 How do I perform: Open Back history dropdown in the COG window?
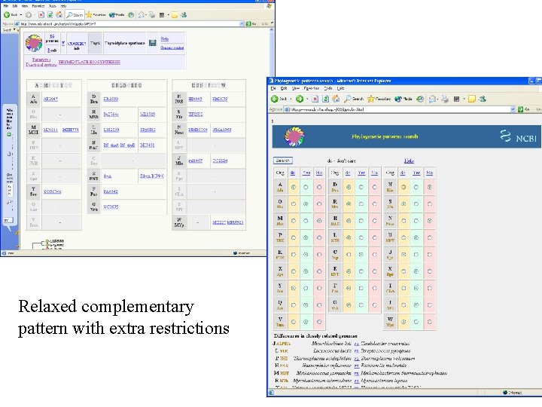tap(21, 15)
